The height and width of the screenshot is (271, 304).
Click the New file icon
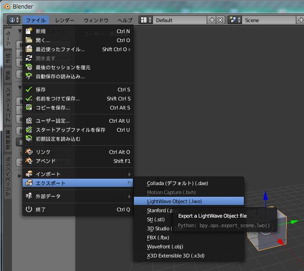coord(29,31)
